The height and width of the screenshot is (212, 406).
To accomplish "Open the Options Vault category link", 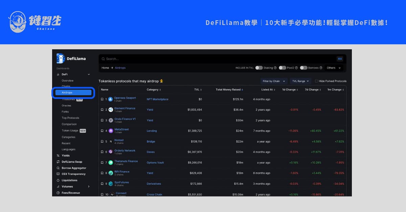I will pyautogui.click(x=155, y=162).
